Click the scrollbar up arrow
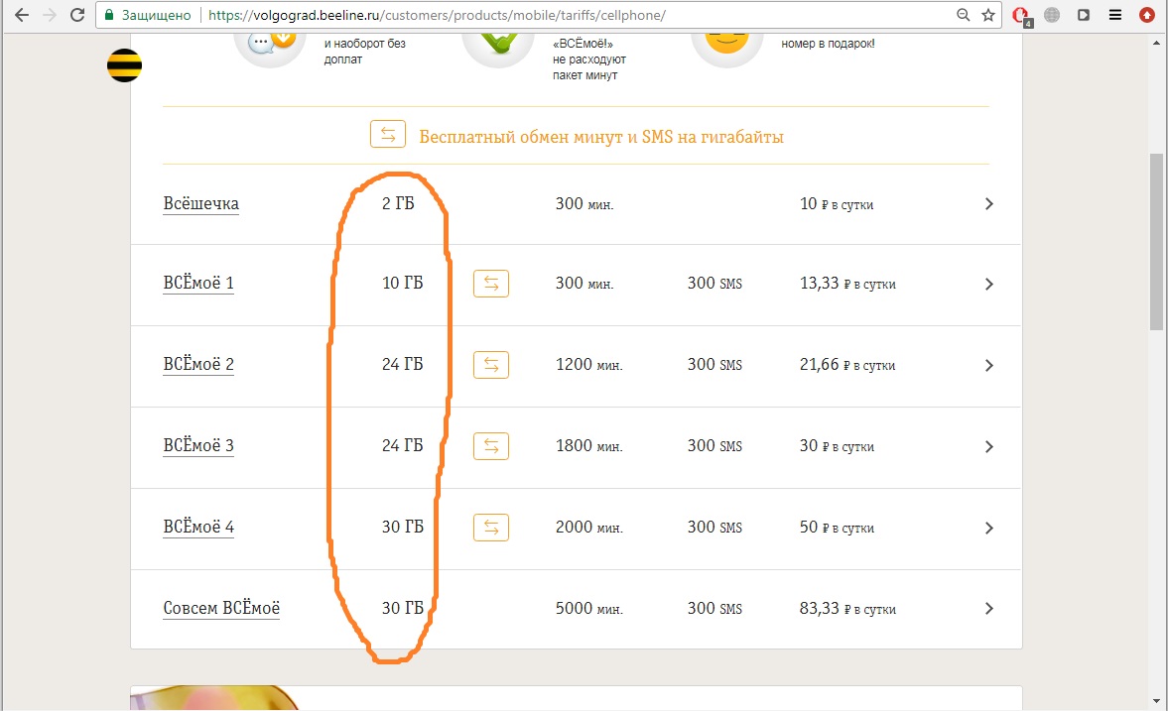This screenshot has width=1168, height=711. click(x=1156, y=44)
